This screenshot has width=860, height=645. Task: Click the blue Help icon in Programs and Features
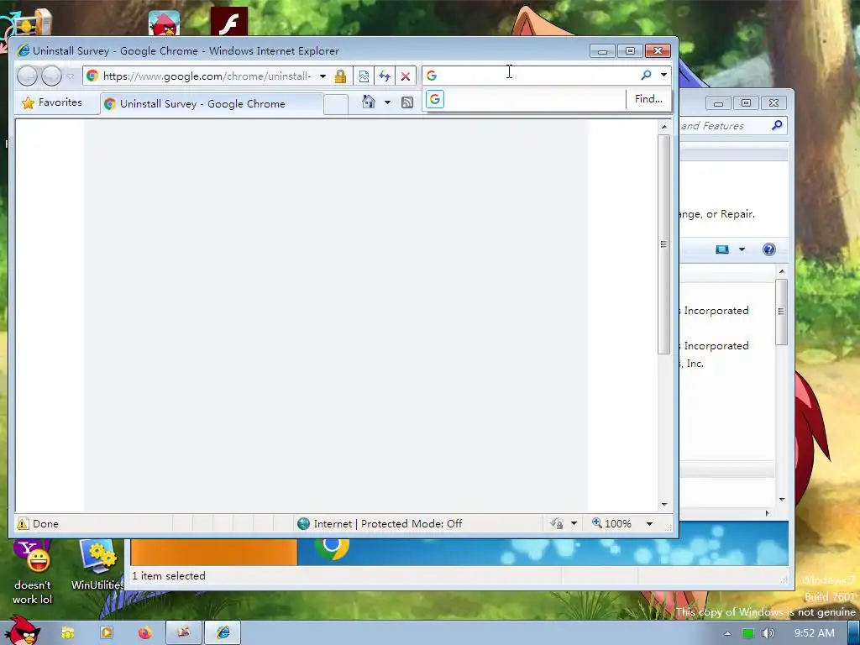pos(769,249)
